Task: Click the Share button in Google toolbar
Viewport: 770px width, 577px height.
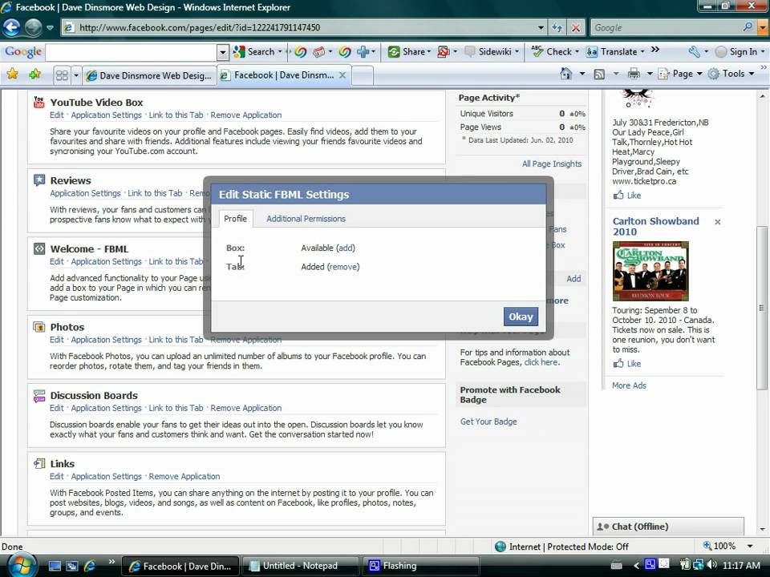Action: click(x=408, y=51)
